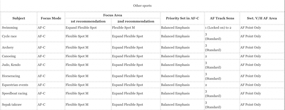Viewport: 285px width, 110px height.
Task: Select the Focus Mode column header
Action: 51,18
